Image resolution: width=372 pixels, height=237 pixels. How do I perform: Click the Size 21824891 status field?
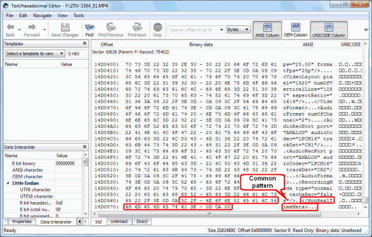pos(222,230)
